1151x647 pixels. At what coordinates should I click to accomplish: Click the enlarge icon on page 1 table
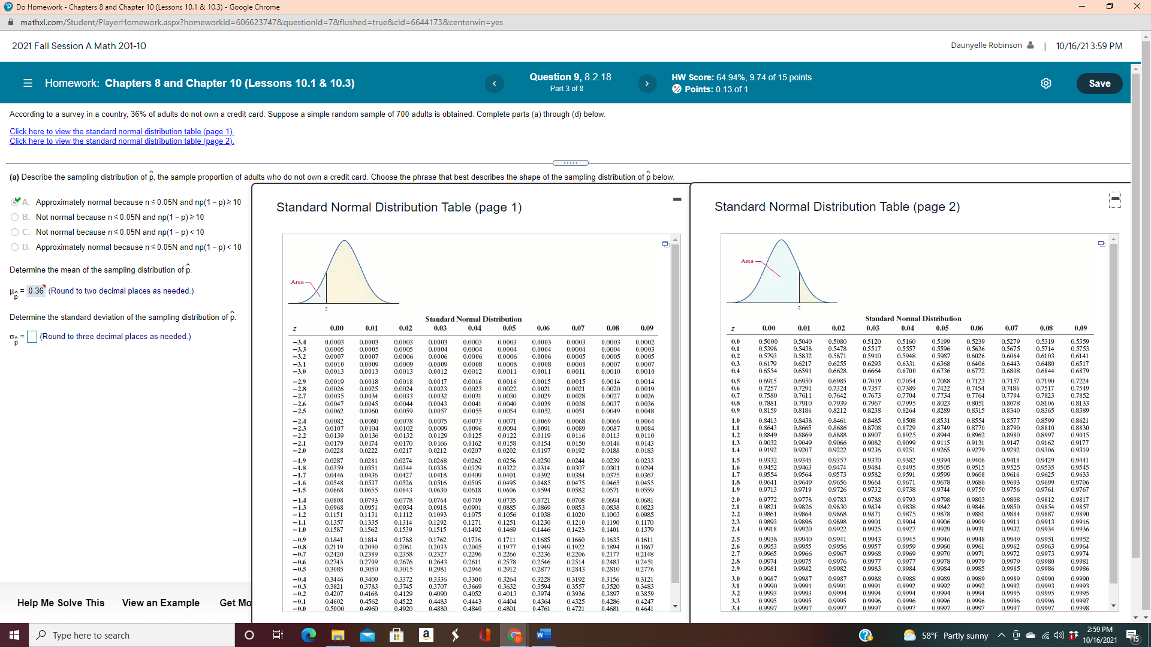pyautogui.click(x=665, y=244)
